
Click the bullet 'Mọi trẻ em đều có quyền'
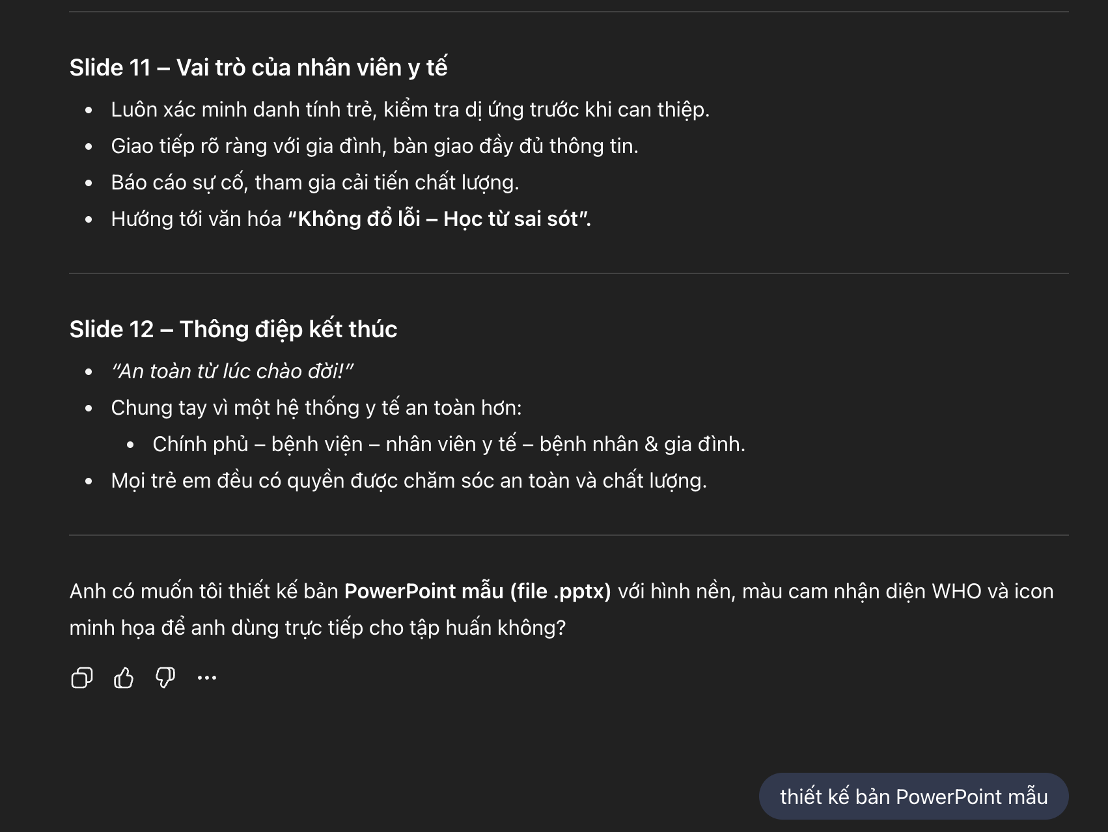point(408,480)
